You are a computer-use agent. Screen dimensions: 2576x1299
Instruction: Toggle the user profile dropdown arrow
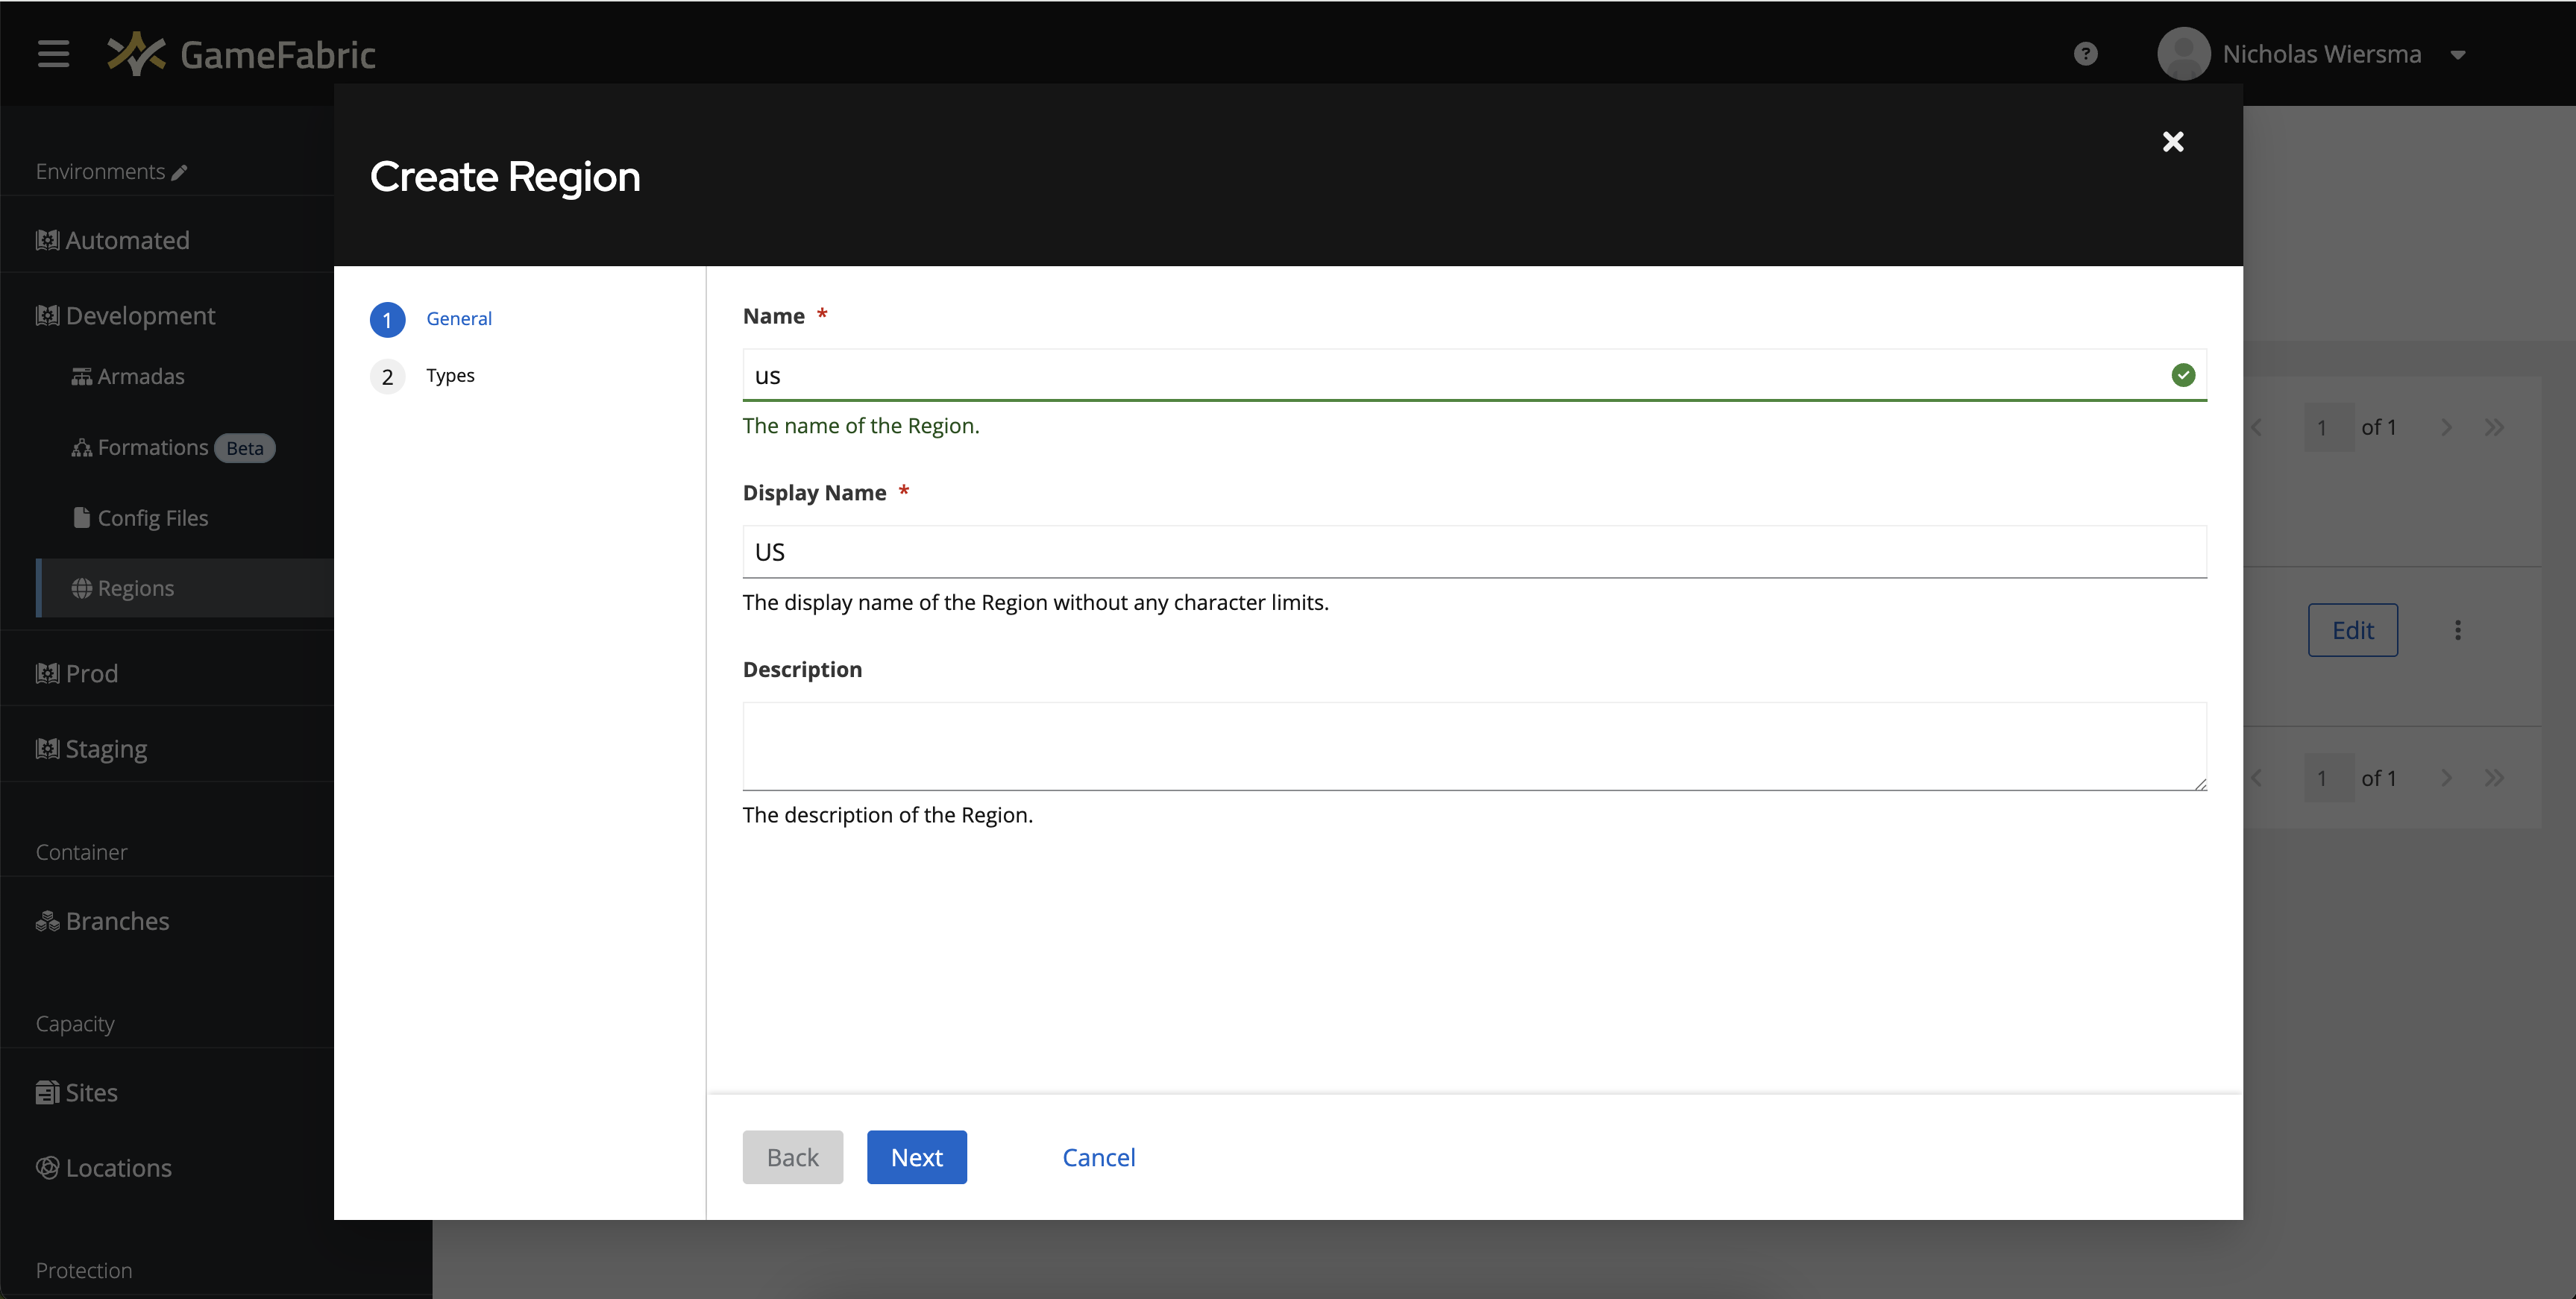pos(2458,53)
